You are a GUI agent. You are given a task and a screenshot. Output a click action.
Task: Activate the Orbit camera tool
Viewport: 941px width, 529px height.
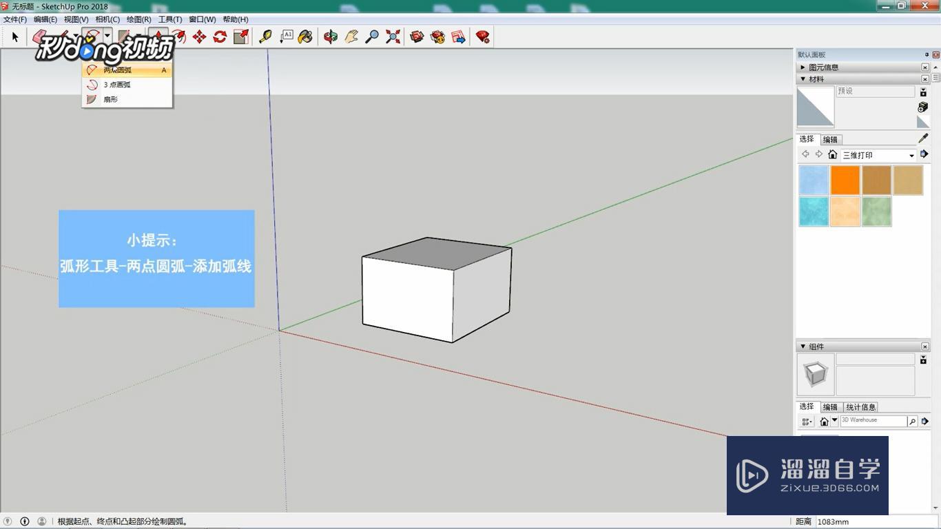(x=331, y=37)
